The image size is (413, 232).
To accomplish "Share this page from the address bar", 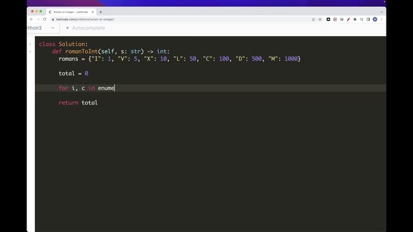I will pyautogui.click(x=313, y=19).
